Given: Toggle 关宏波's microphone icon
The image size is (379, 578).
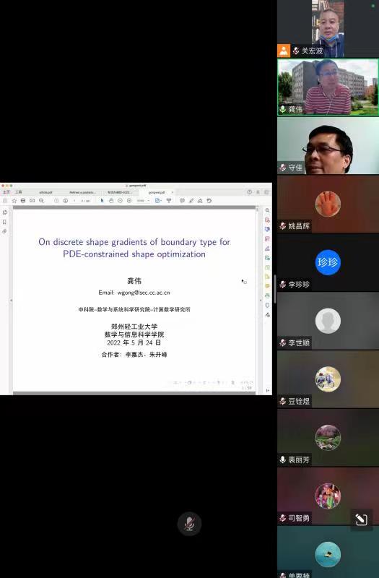Looking at the screenshot, I should point(296,51).
